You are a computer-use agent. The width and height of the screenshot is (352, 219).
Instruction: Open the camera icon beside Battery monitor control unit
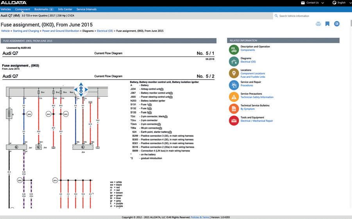click(x=171, y=93)
